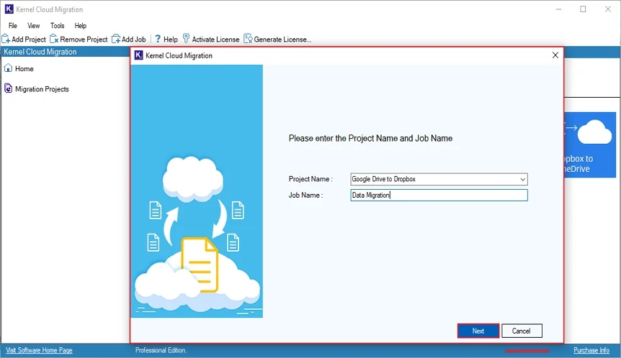Select the Migration Projects icon in sidebar
This screenshot has height=358, width=621.
click(9, 88)
